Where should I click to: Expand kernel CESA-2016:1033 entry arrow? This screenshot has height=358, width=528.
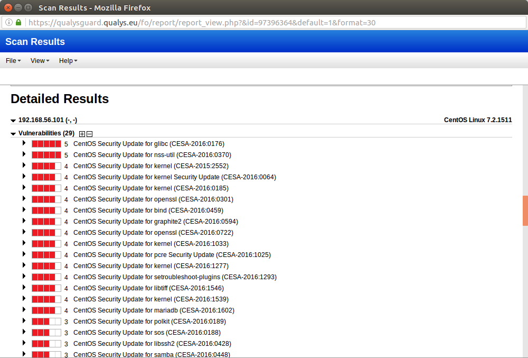click(24, 243)
